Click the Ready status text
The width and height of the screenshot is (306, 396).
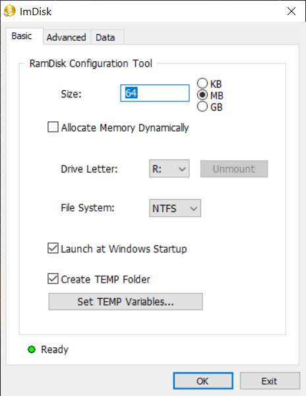click(x=55, y=349)
